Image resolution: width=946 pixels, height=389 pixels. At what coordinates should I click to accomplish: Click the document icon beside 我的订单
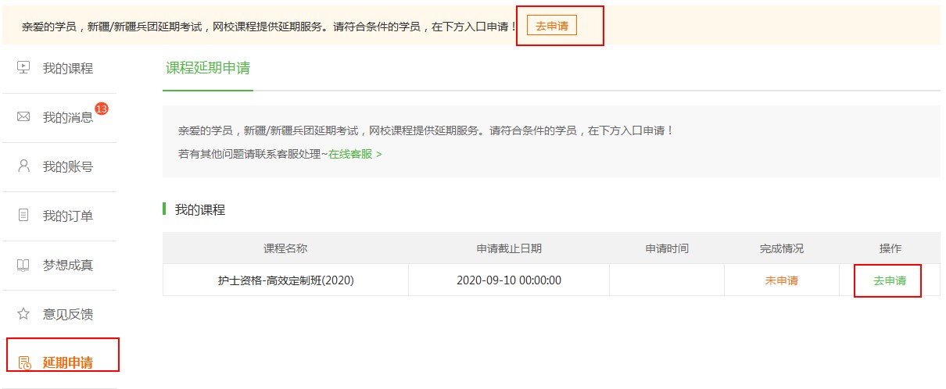click(x=23, y=216)
